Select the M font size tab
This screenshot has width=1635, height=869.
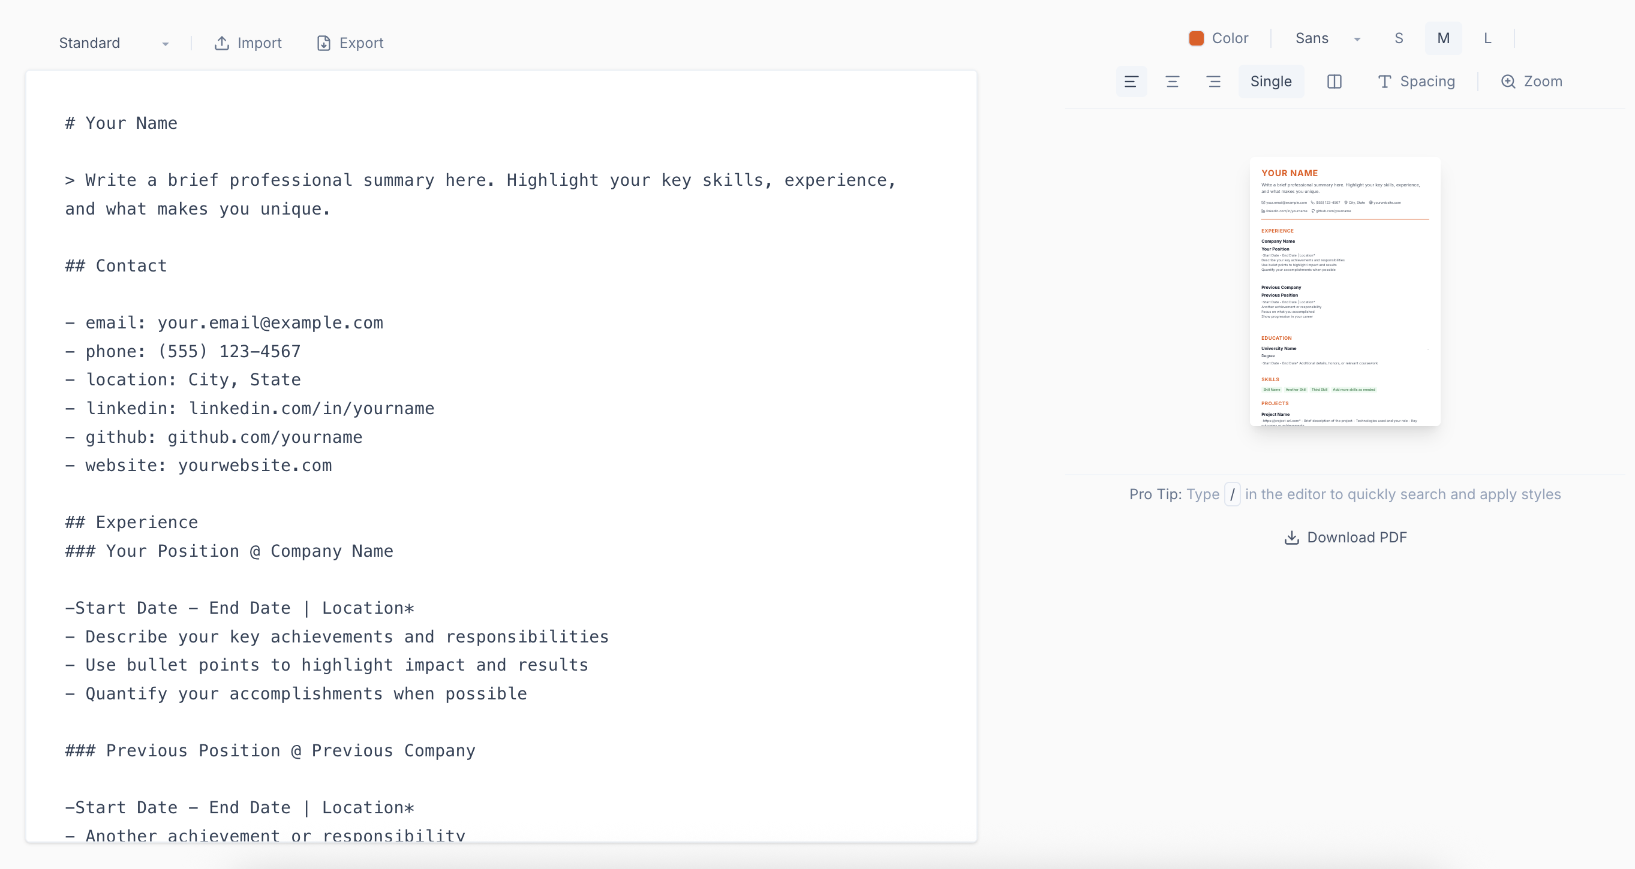point(1443,38)
